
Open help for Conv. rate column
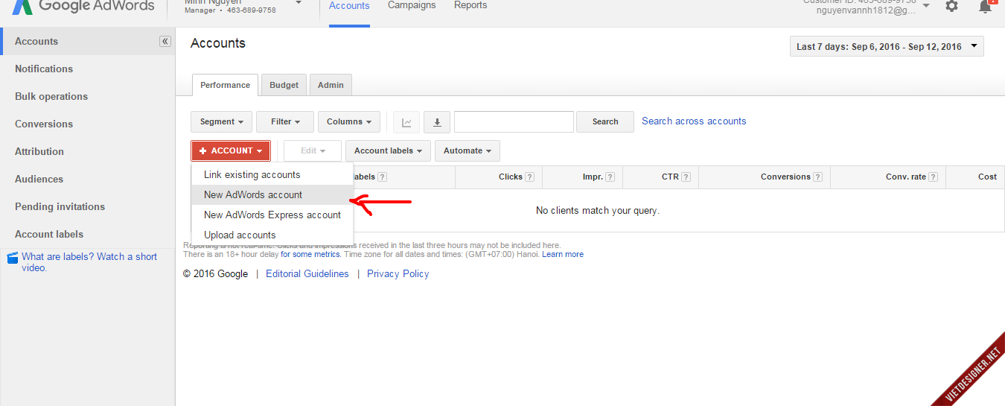[x=933, y=177]
